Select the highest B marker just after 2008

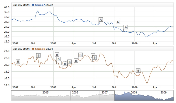click(x=57, y=55)
